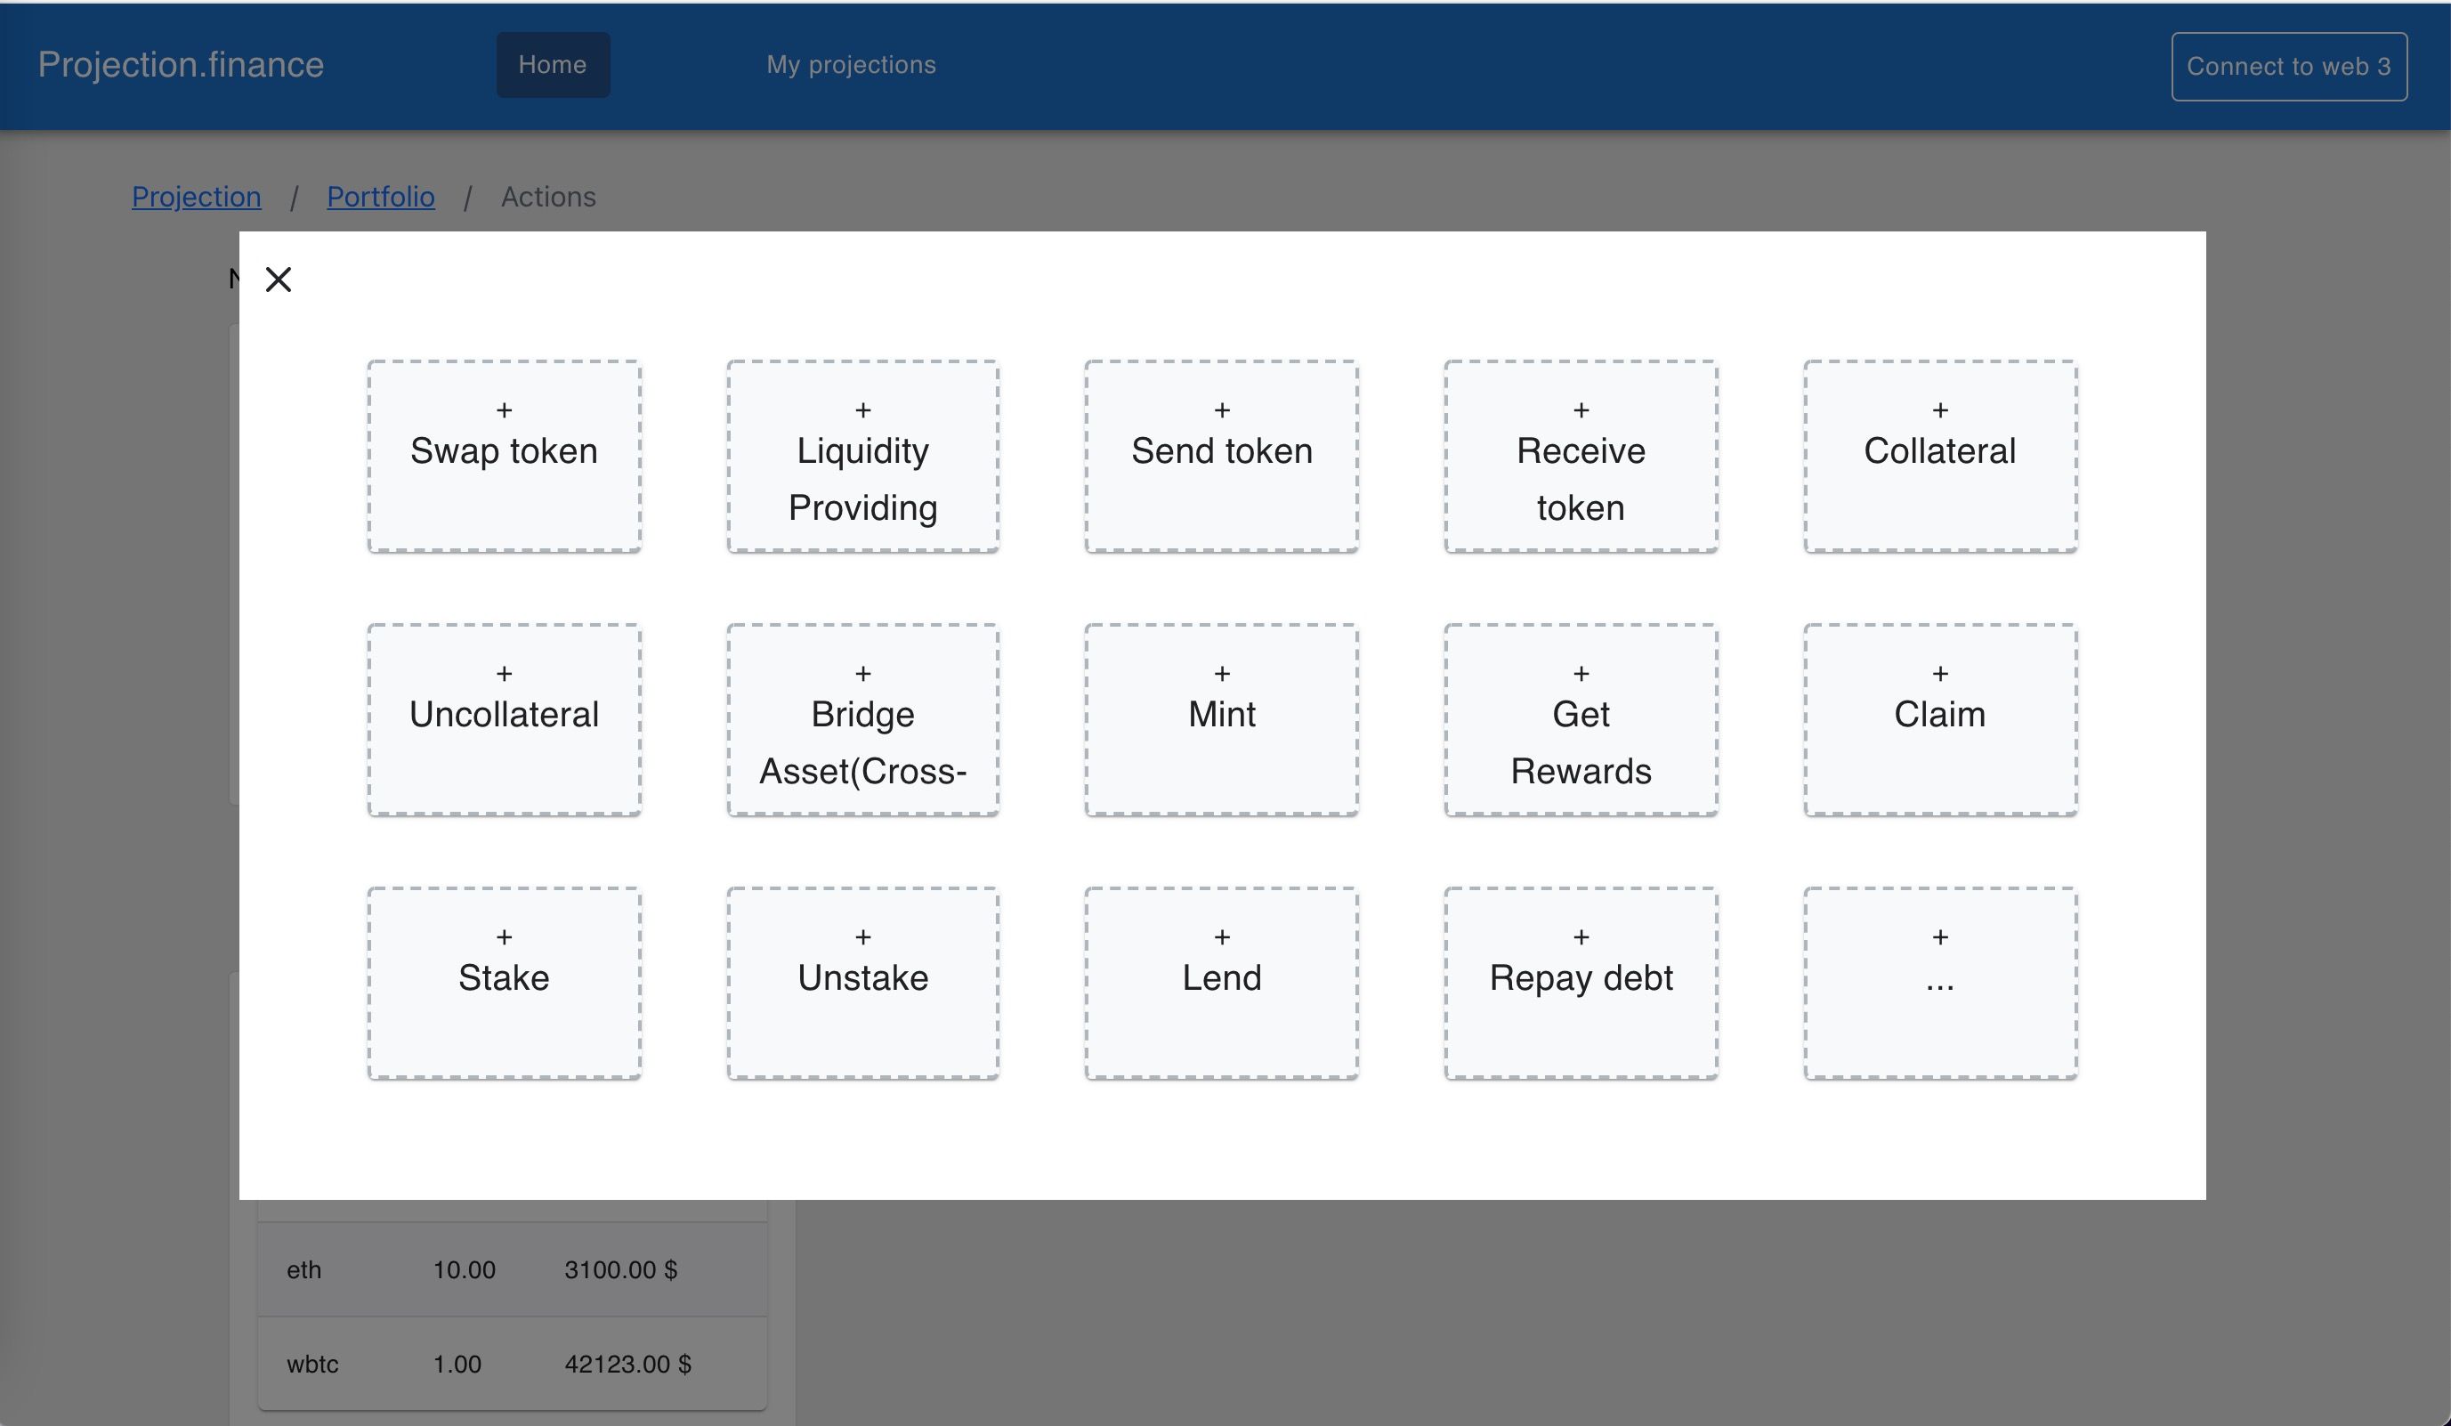Expand more actions with ellipsis tile

click(1940, 983)
